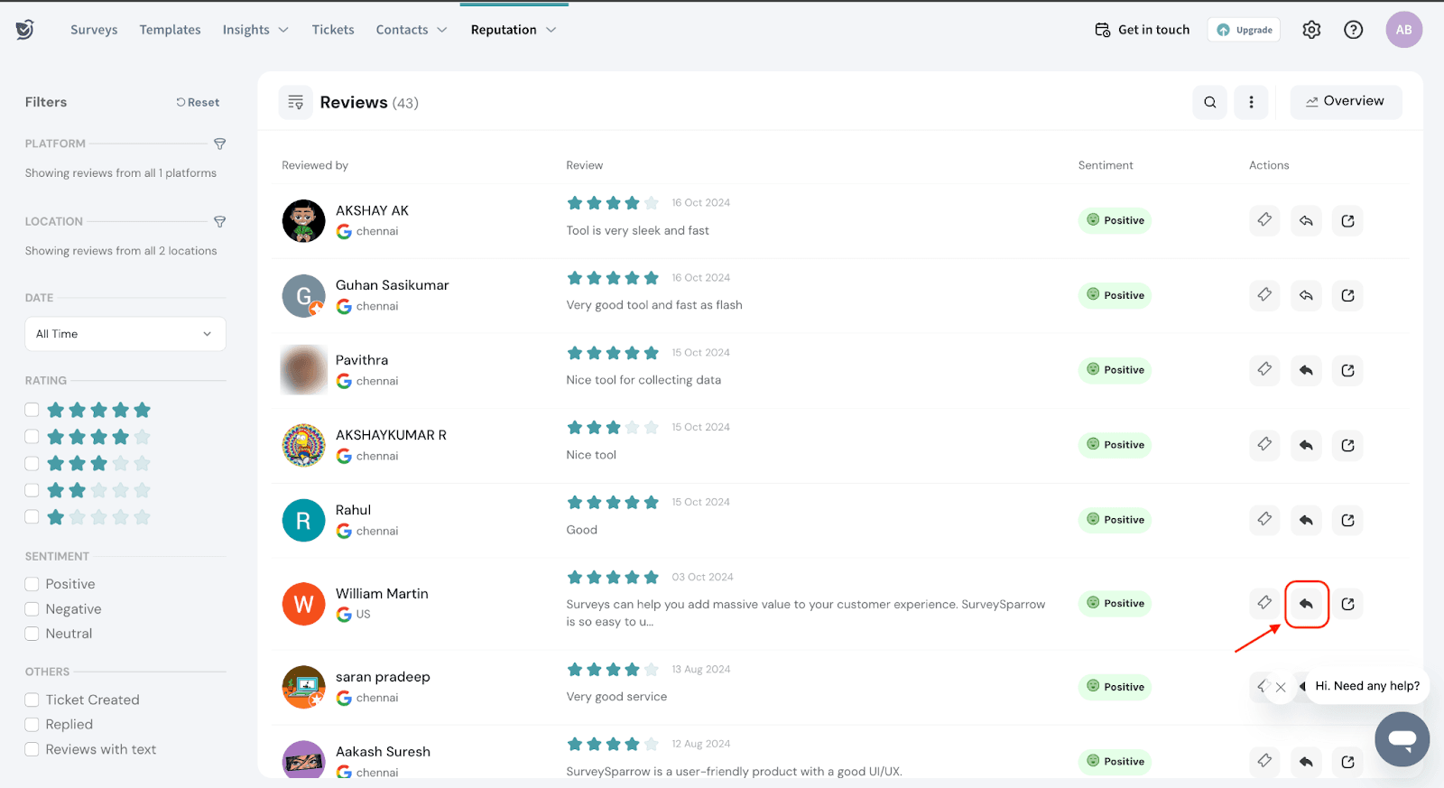
Task: Tick the Ticket Created checkbox
Action: (32, 700)
